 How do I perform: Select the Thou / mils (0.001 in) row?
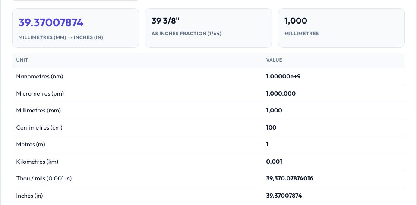[208, 178]
